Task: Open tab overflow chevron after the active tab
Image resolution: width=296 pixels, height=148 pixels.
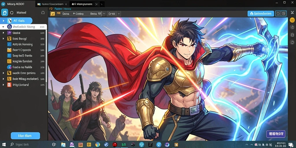Action: [101, 4]
